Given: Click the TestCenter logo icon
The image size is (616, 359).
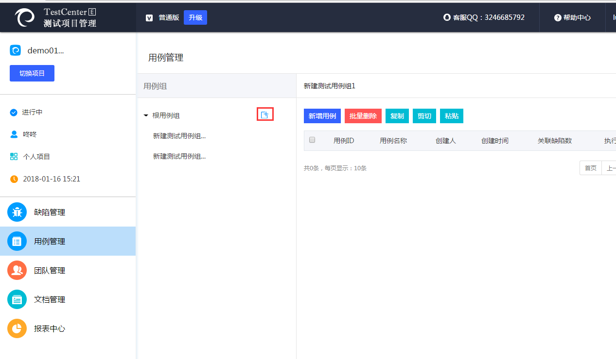Looking at the screenshot, I should click(25, 17).
